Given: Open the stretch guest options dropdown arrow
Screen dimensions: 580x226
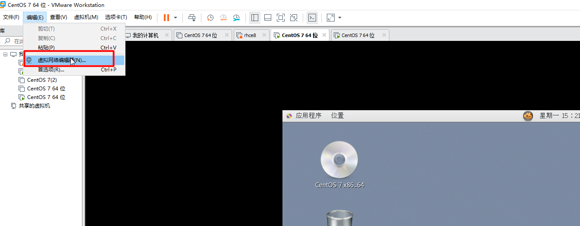Looking at the screenshot, I should [340, 18].
